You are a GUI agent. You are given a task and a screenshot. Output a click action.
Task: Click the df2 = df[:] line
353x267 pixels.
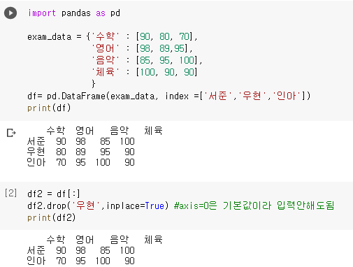pos(54,194)
